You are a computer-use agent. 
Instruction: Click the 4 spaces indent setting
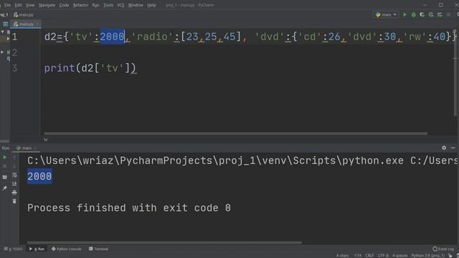400,256
